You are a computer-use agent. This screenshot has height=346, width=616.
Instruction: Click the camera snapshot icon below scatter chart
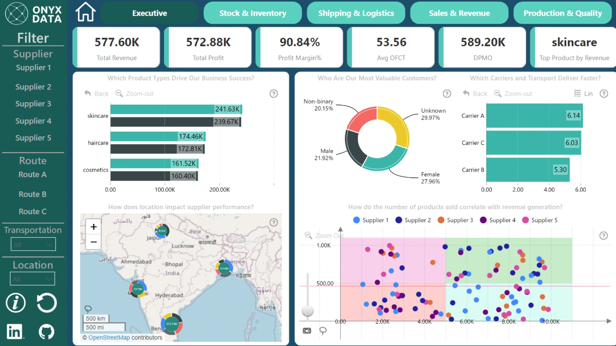tap(307, 331)
